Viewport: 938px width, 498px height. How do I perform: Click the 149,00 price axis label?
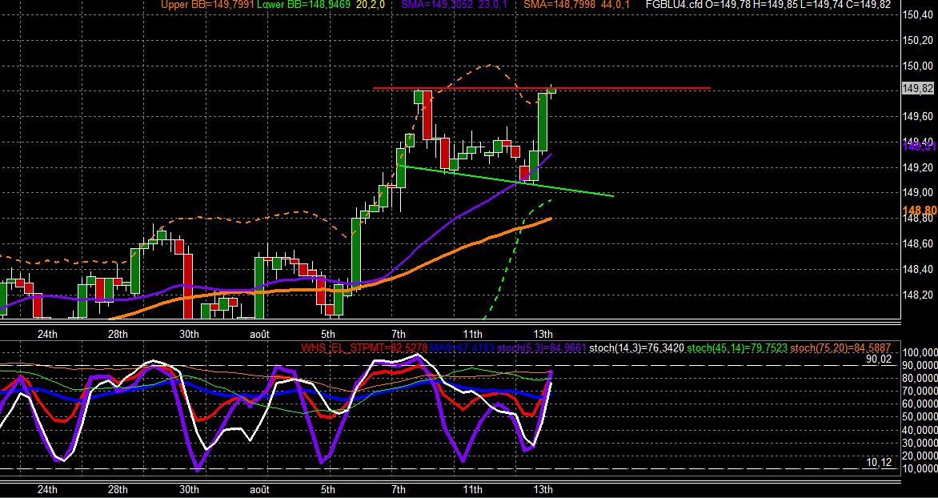pyautogui.click(x=919, y=193)
